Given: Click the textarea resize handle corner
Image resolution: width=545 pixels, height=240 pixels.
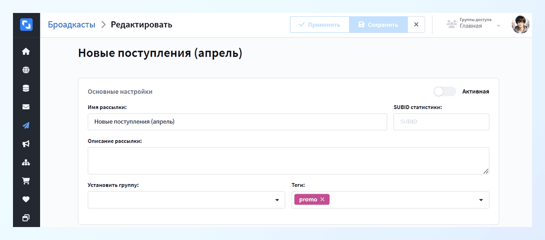Looking at the screenshot, I should pyautogui.click(x=486, y=171).
